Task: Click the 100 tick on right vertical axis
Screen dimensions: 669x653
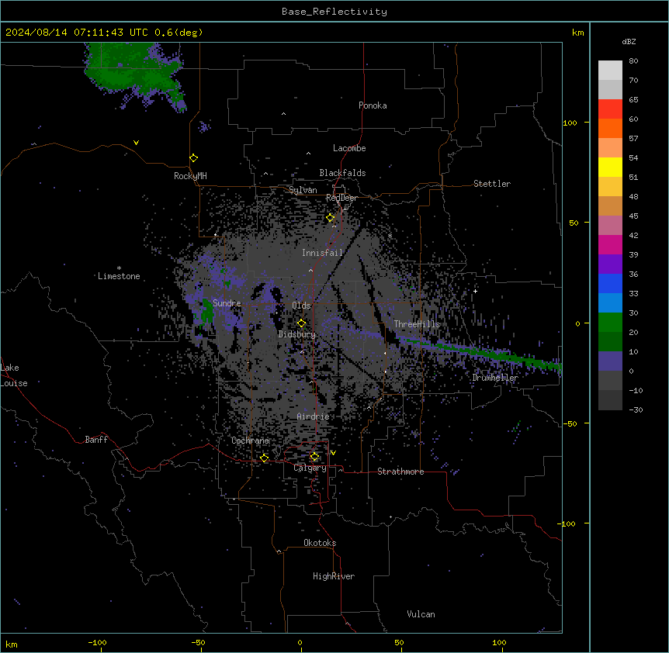Action: coord(570,123)
